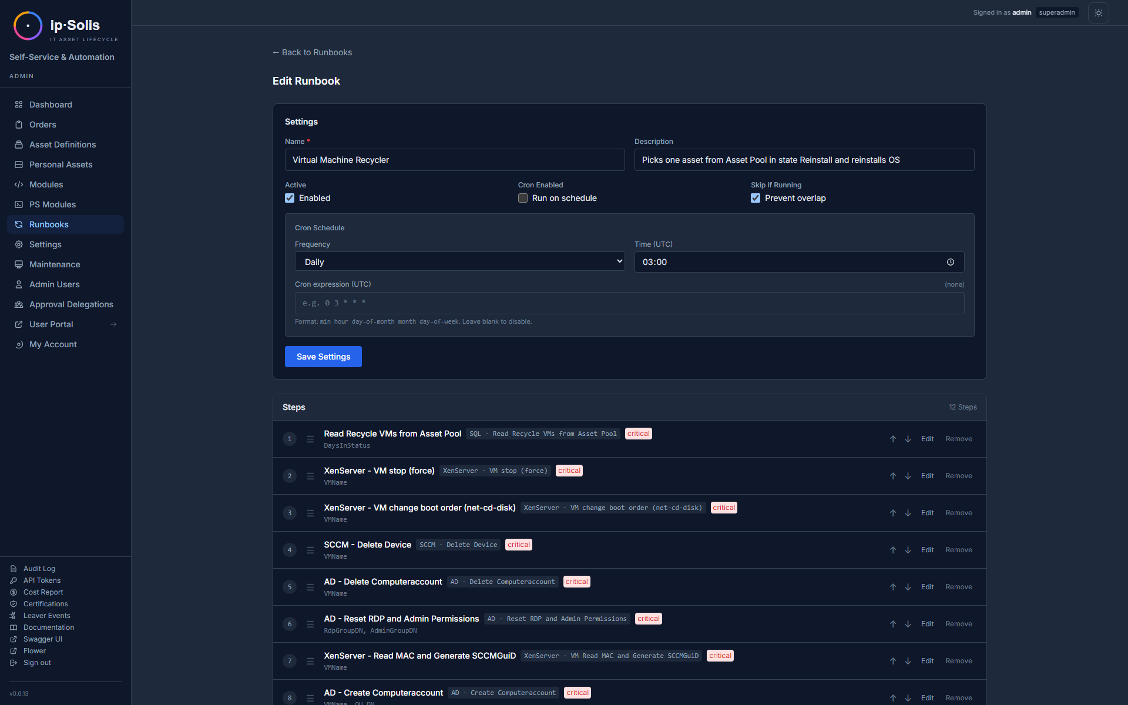The width and height of the screenshot is (1128, 705).
Task: Open Audit Log from the sidebar
Action: click(39, 569)
